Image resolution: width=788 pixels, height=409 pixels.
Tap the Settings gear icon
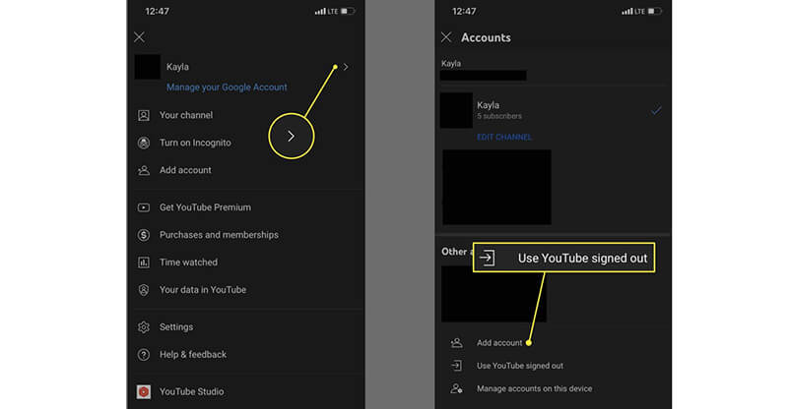pyautogui.click(x=144, y=327)
